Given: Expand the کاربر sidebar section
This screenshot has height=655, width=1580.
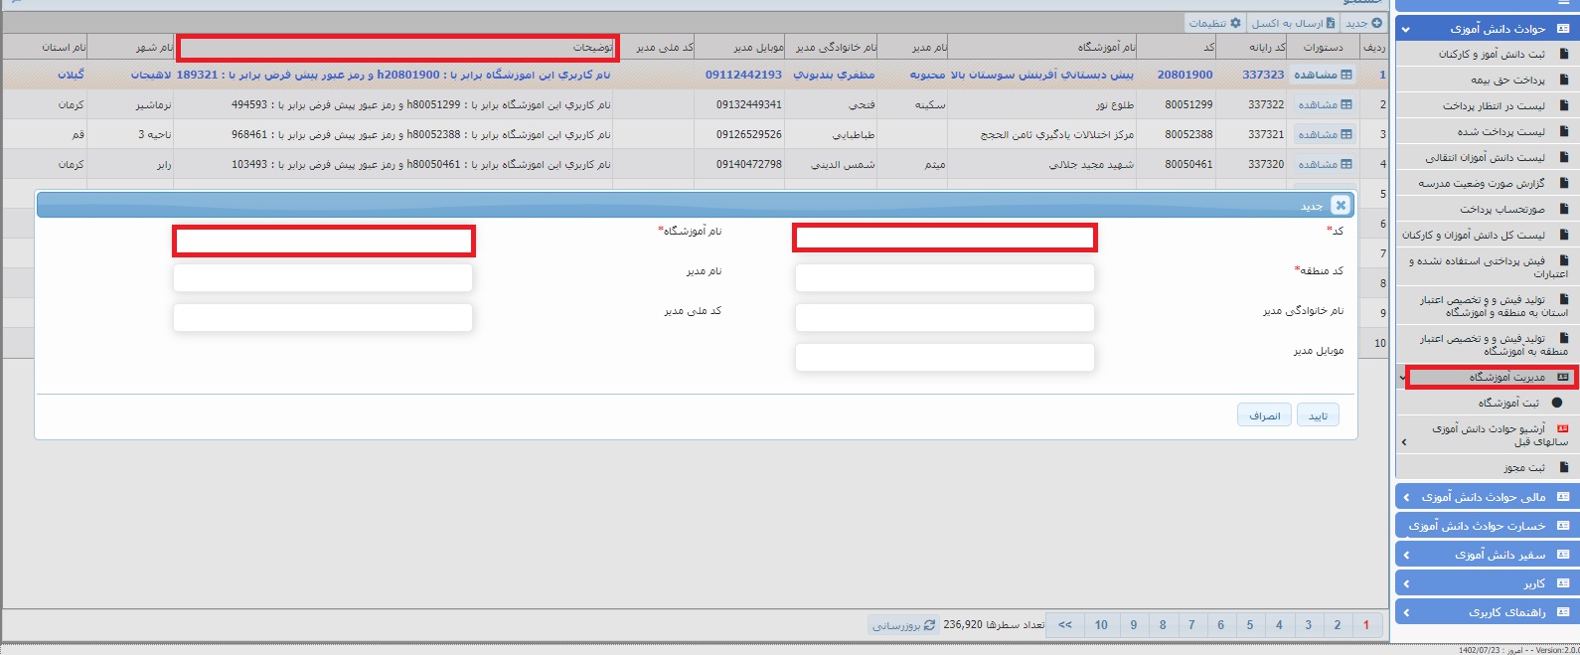Looking at the screenshot, I should [1405, 583].
